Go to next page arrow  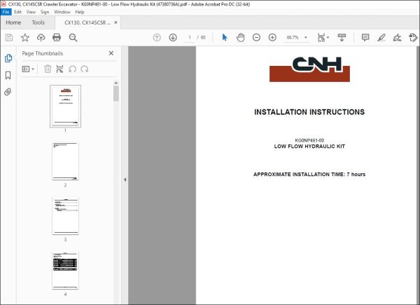click(173, 37)
